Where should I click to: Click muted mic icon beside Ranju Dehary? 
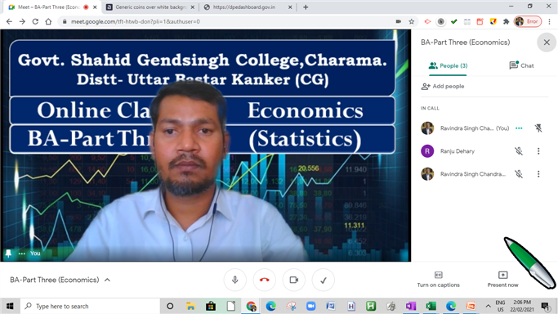click(519, 151)
